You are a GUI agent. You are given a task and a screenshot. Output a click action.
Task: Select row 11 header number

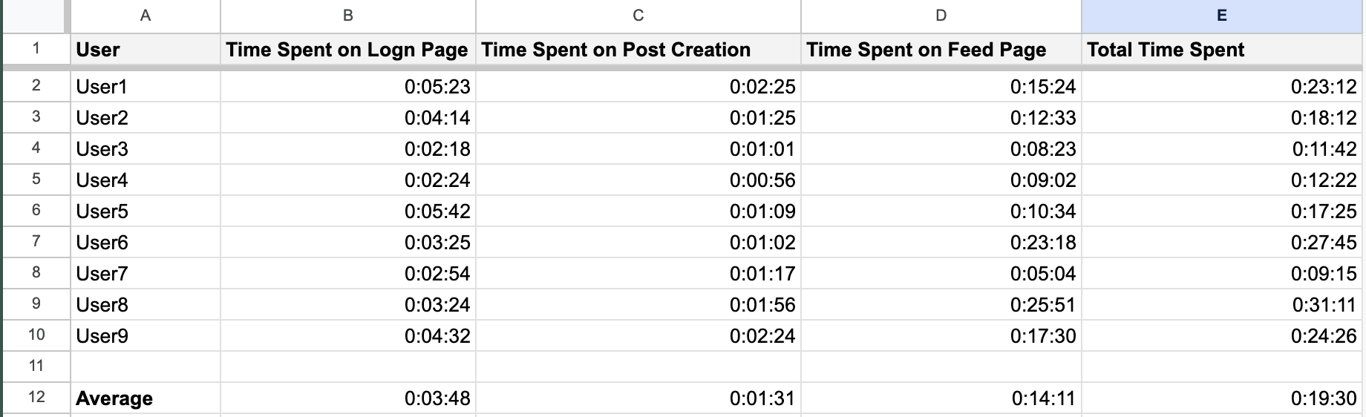[36, 366]
